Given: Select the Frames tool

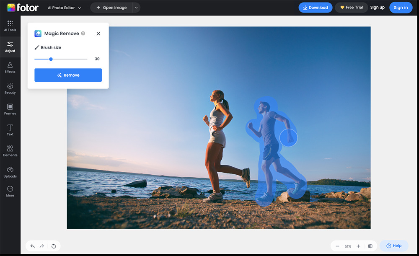Looking at the screenshot, I should pos(10,109).
